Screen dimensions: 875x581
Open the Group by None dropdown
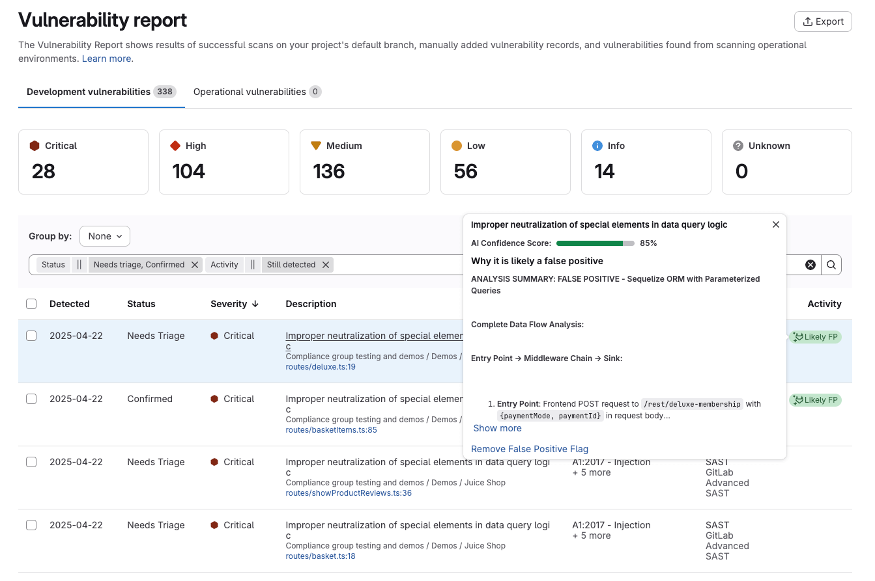pos(104,236)
